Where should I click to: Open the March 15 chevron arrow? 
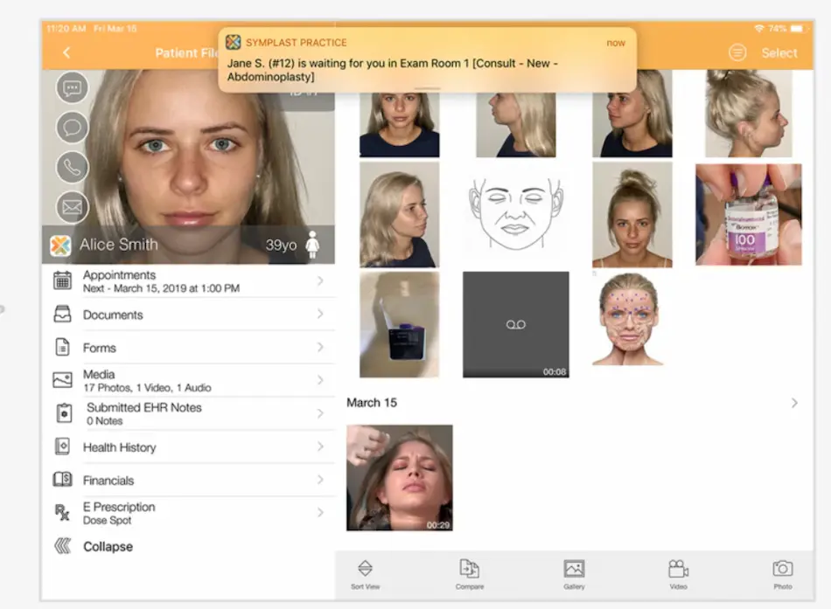click(793, 403)
